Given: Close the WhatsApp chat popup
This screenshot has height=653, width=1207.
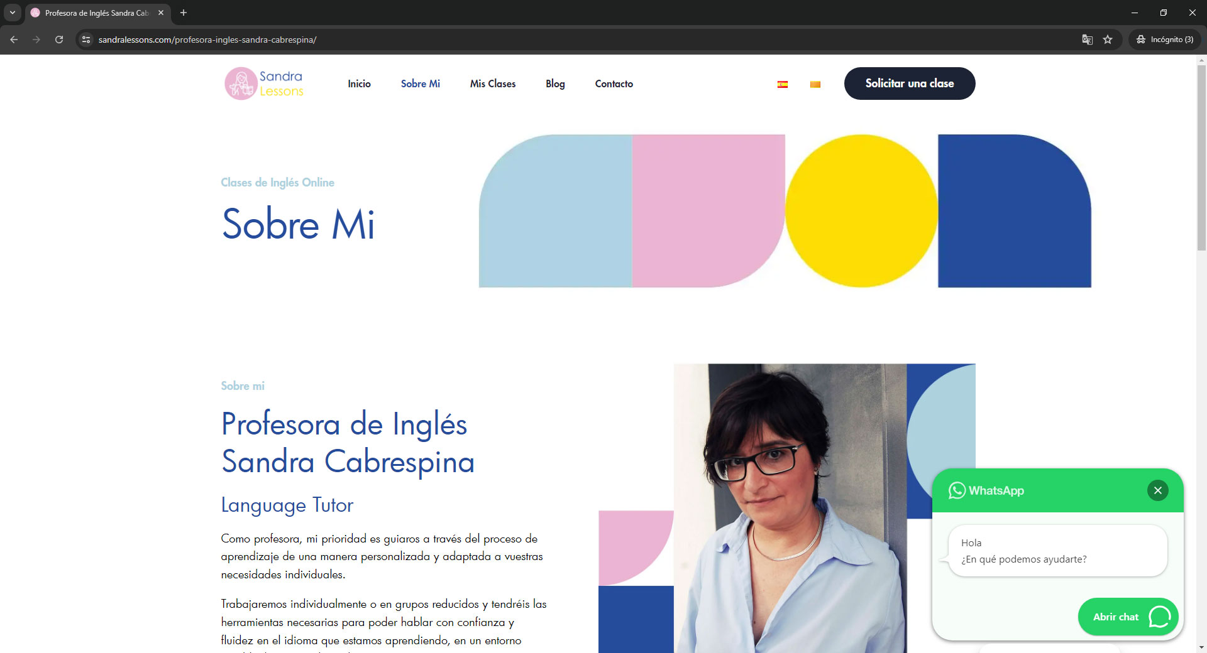Looking at the screenshot, I should [x=1157, y=490].
